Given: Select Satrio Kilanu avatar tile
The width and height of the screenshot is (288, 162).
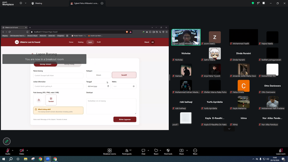Looking at the screenshot, I should [215, 53].
